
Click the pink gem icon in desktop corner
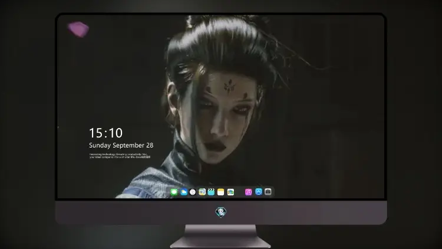(78, 30)
